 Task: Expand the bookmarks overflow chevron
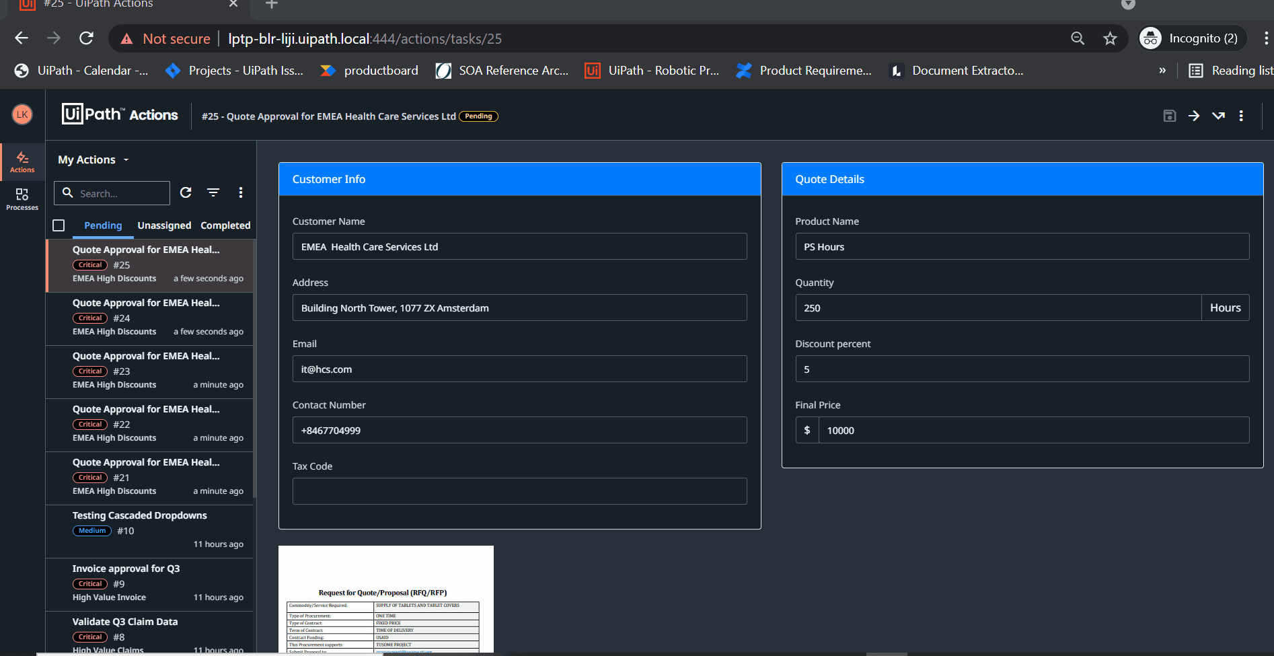[1162, 71]
